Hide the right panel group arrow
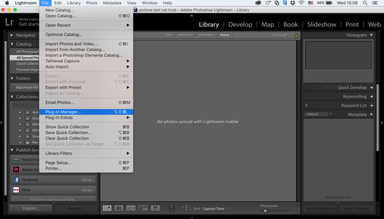 (x=382, y=123)
